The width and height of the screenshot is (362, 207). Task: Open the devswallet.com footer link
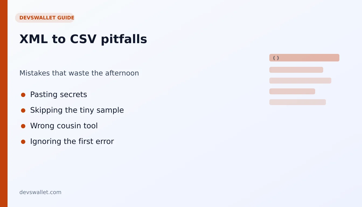pyautogui.click(x=40, y=192)
